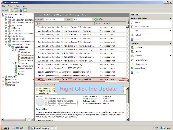Select the Computers tree item
173x130 pixels.
(x=22, y=63)
